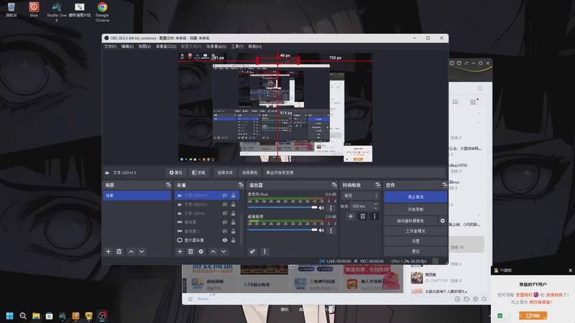This screenshot has height=323, width=575.
Task: Hide the 显示器采集 source
Action: [x=225, y=240]
